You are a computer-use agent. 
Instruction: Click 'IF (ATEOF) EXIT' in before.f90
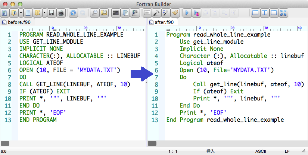click(44, 92)
